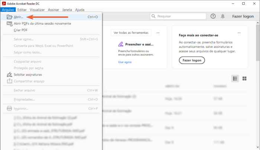Open more options on the conectar-se card

point(239,33)
